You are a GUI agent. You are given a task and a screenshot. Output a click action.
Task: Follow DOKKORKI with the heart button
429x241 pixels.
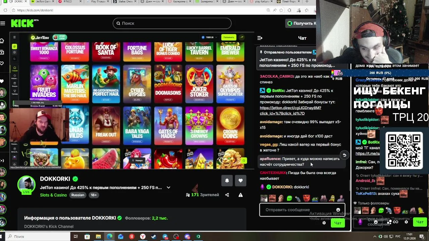240,180
